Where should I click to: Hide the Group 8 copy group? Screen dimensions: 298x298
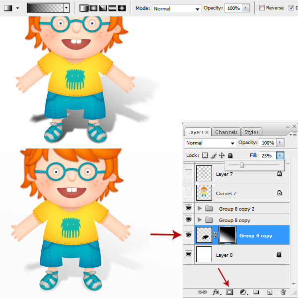189,220
